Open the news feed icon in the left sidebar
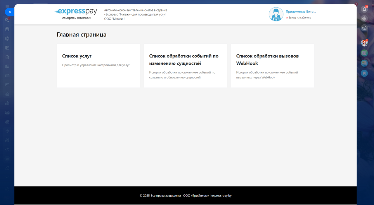374x205 pixels. tap(7, 29)
